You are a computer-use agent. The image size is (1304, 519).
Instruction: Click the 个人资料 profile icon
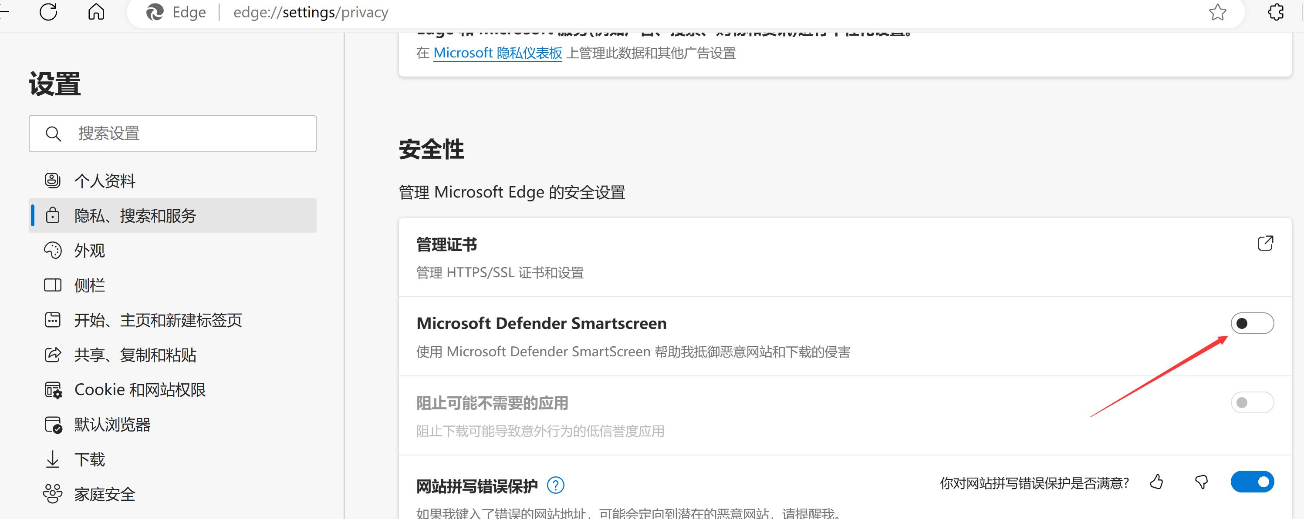tap(53, 180)
